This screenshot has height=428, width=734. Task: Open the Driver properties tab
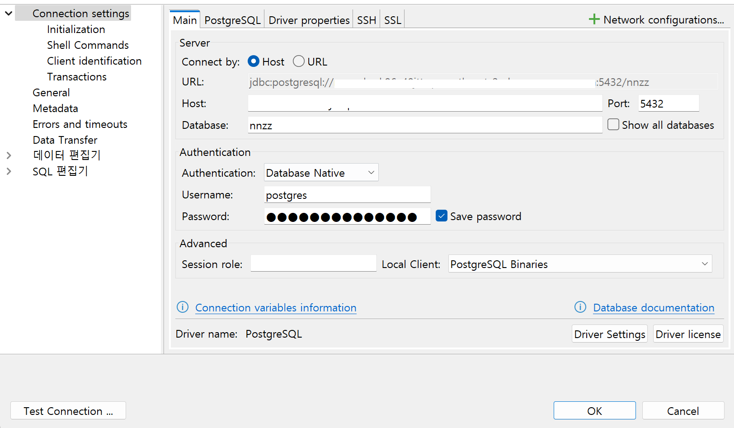click(x=309, y=20)
